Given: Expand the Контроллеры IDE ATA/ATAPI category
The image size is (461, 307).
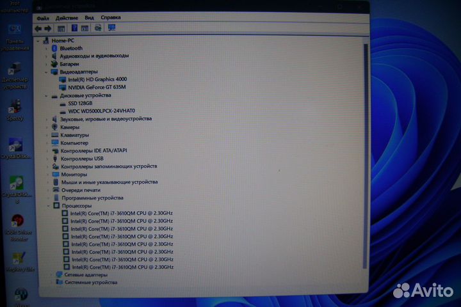Looking at the screenshot, I should 47,151.
